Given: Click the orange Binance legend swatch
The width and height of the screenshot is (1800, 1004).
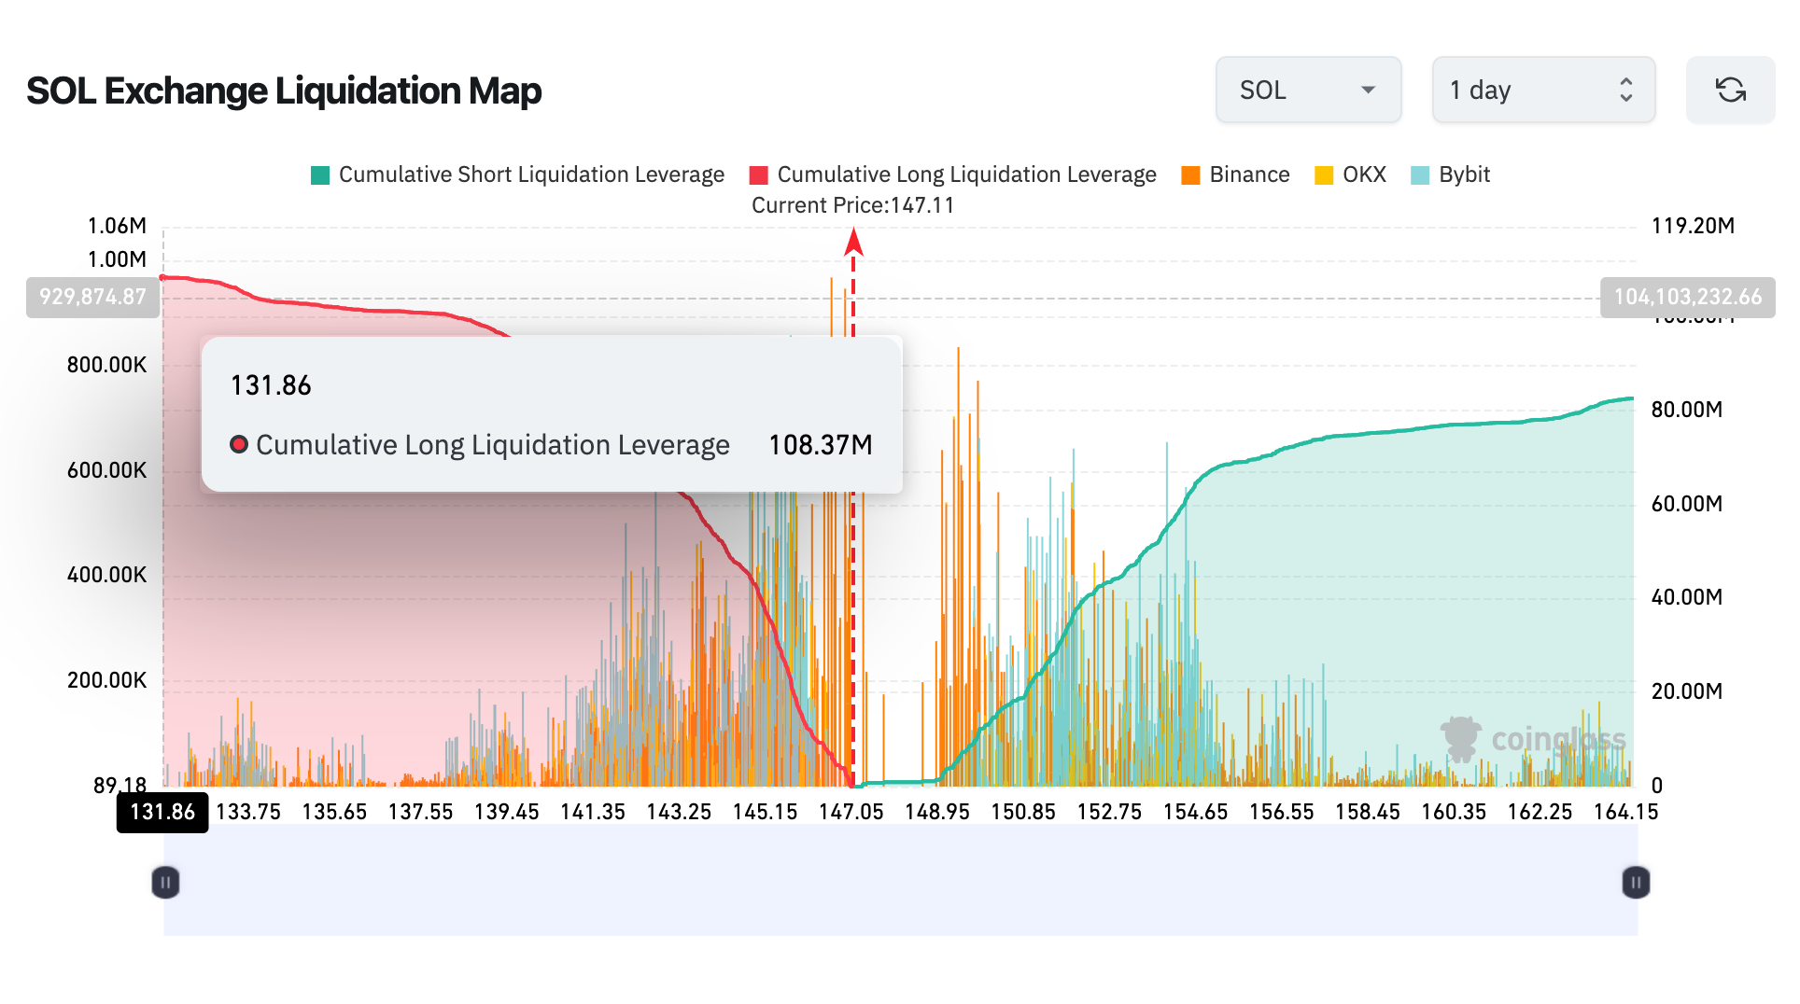Looking at the screenshot, I should tap(1190, 175).
